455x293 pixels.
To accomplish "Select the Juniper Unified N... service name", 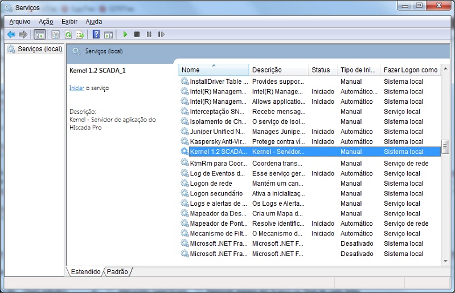I will (218, 132).
